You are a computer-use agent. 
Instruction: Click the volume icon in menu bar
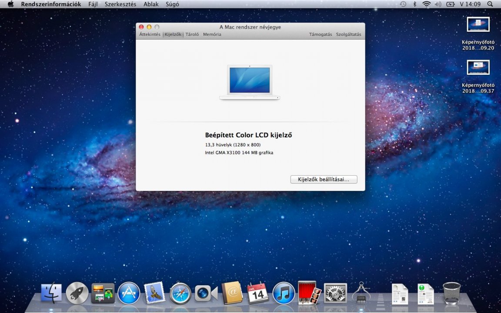[438, 4]
